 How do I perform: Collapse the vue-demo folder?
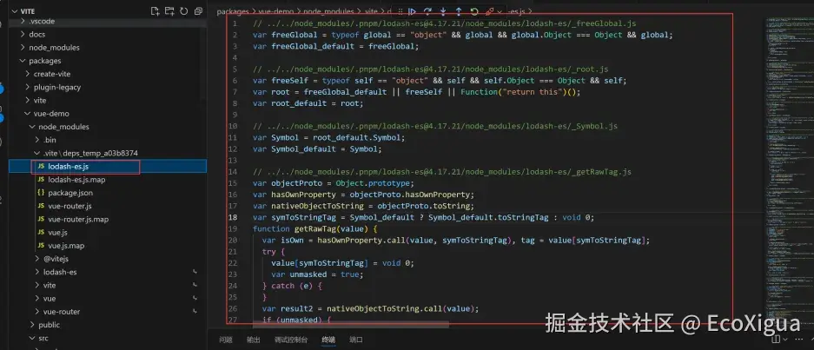[x=28, y=113]
